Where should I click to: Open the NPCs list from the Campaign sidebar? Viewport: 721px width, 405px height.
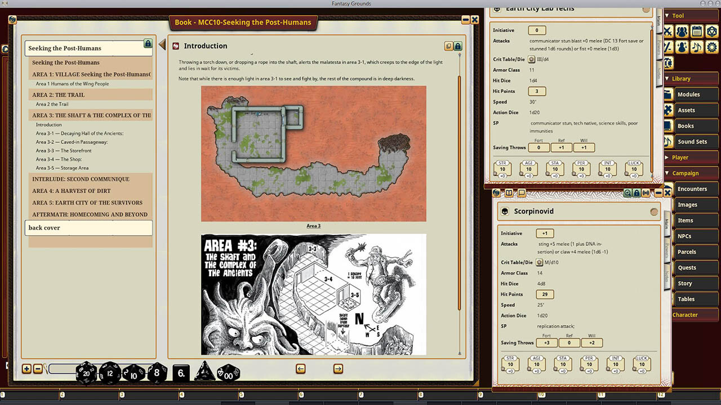[x=695, y=236]
